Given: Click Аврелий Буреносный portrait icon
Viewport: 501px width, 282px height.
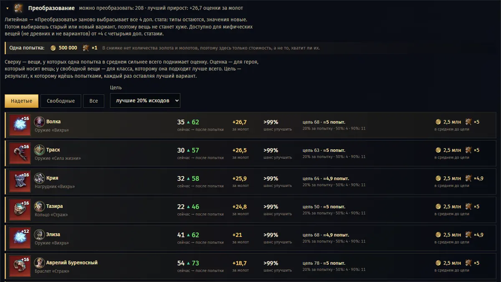Looking at the screenshot, I should [x=39, y=263].
